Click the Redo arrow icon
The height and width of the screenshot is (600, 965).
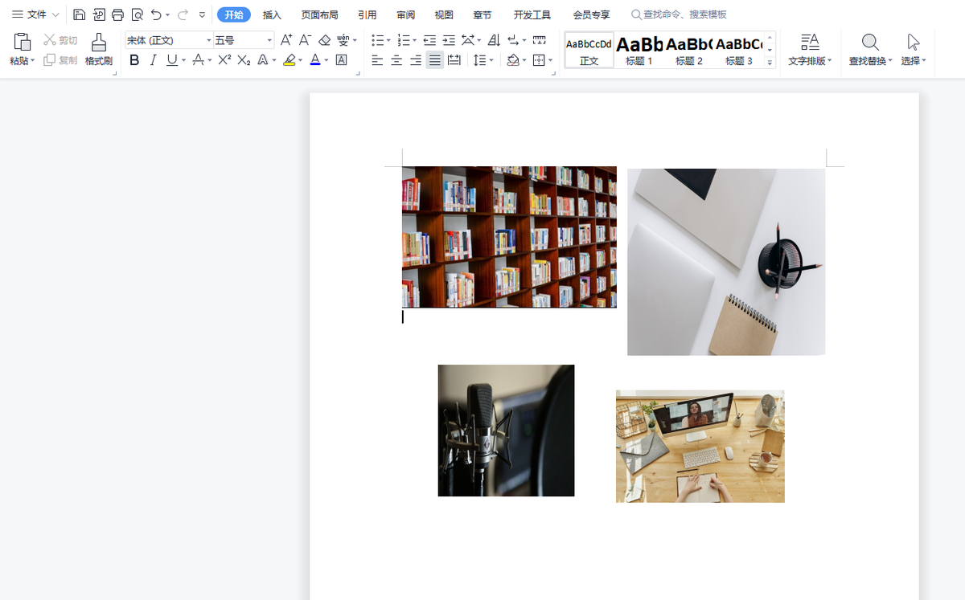(x=182, y=14)
